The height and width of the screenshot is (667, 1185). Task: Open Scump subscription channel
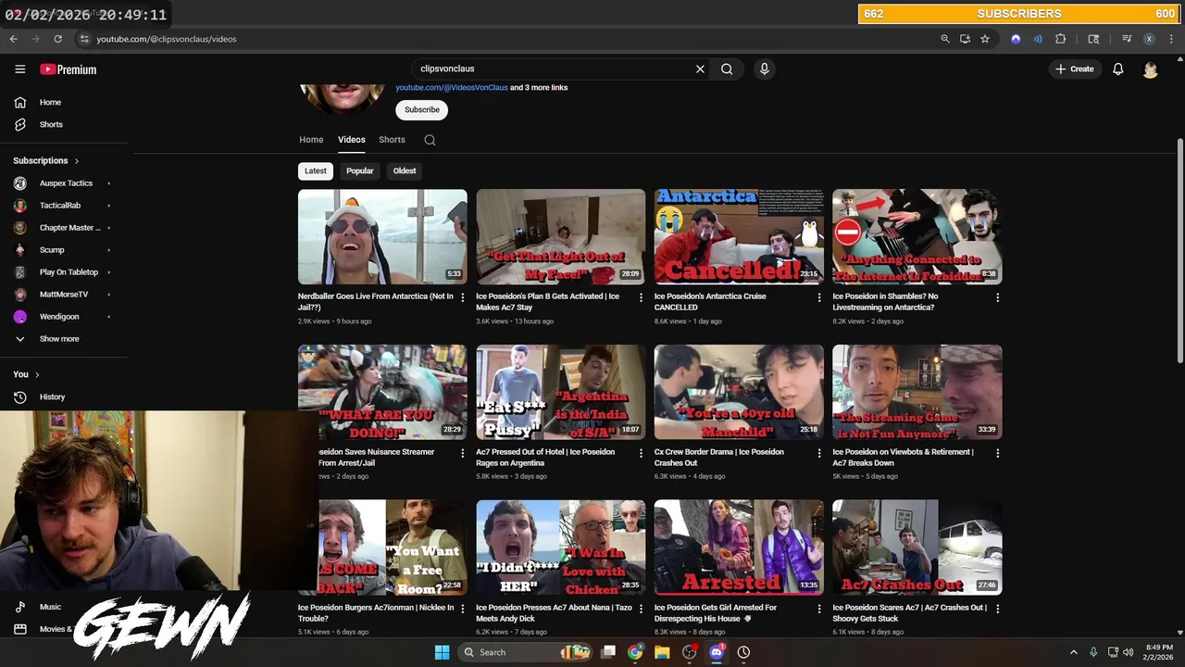click(x=63, y=250)
